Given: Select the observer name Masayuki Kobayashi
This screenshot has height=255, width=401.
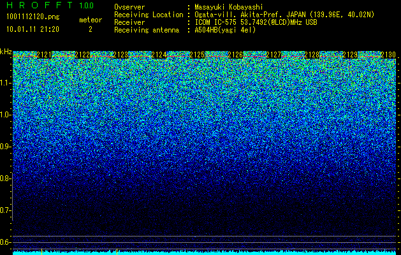Looking at the screenshot, I should (x=229, y=7).
